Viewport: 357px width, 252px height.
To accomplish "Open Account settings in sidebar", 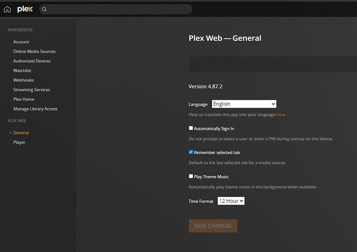I will [21, 42].
